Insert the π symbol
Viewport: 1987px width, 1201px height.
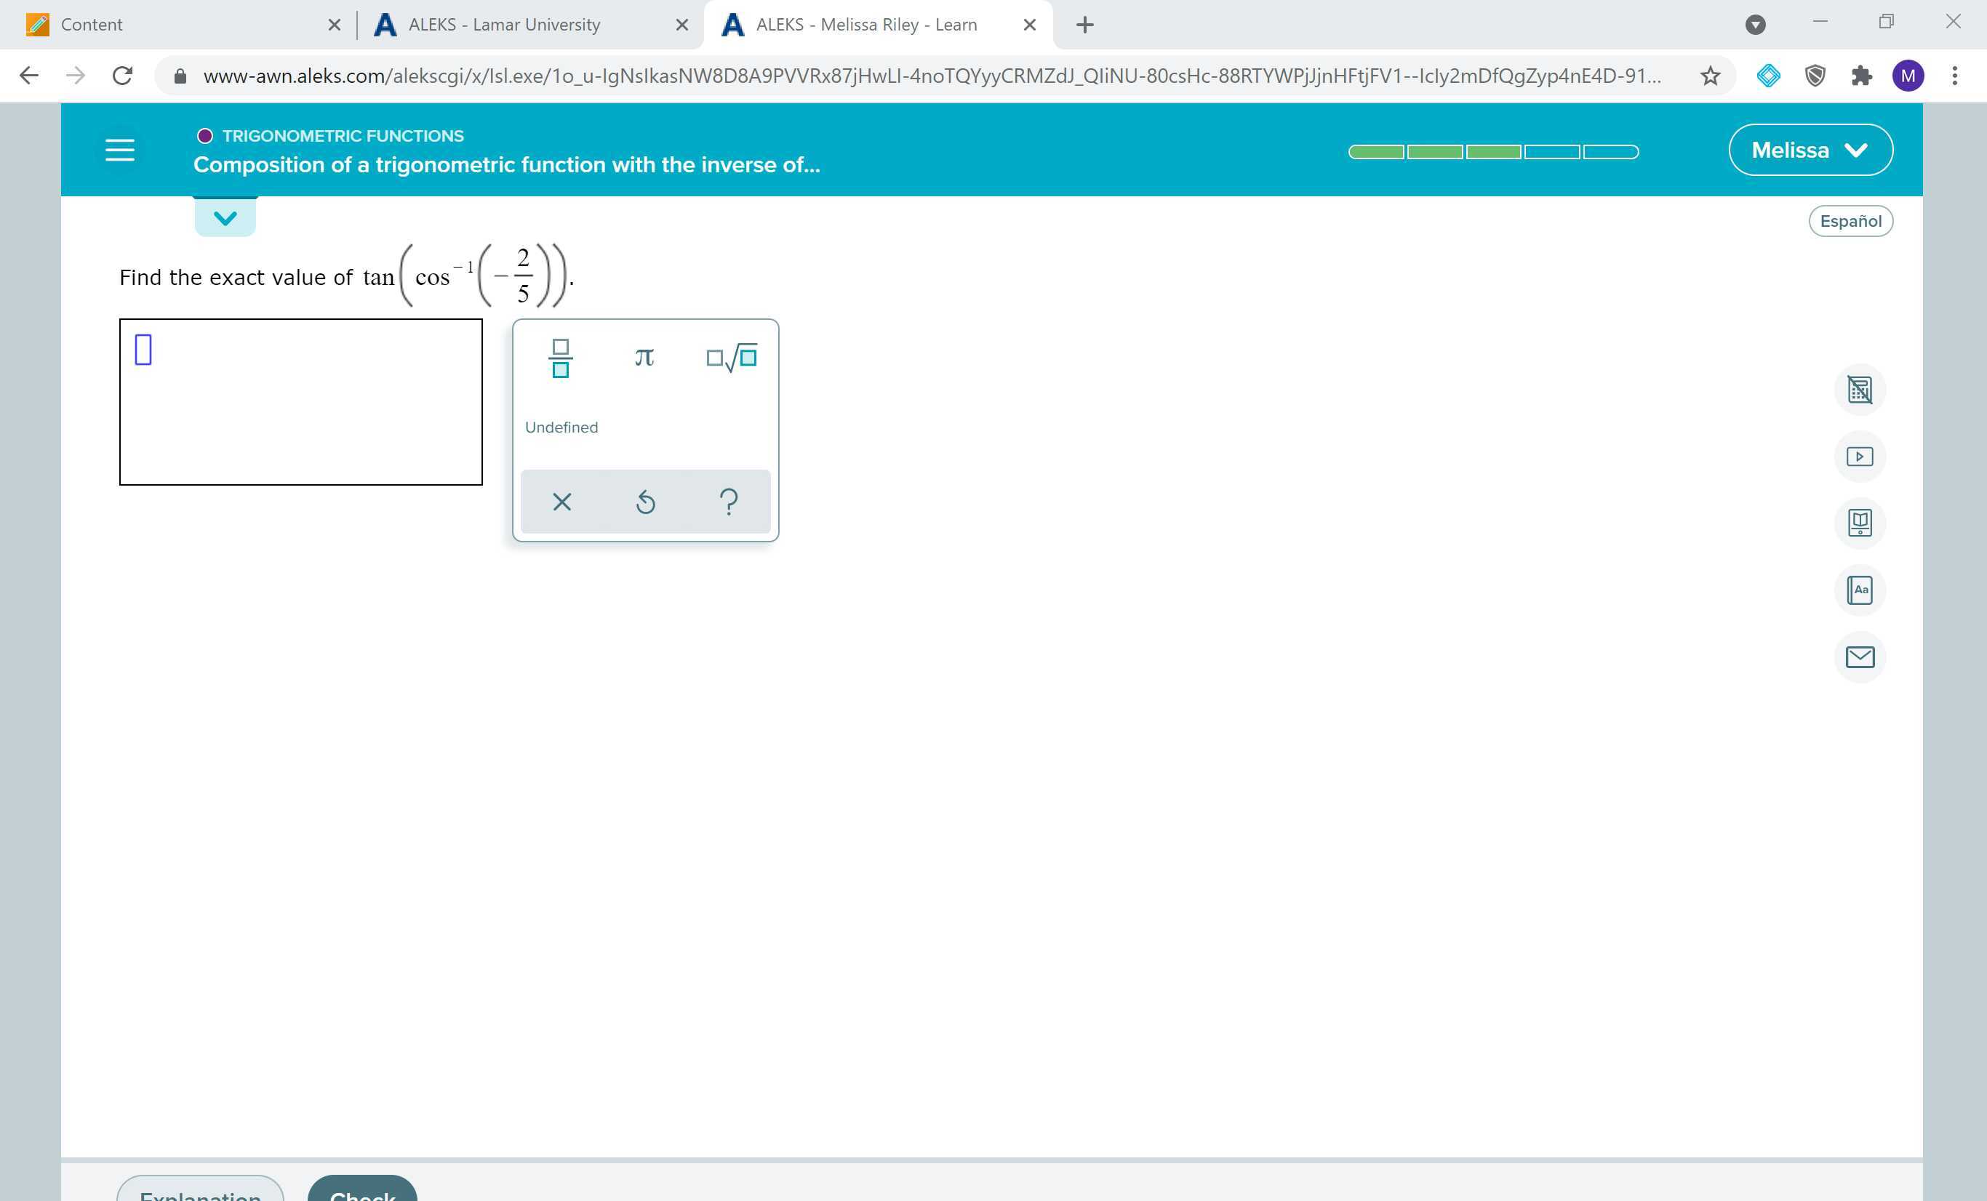644,358
